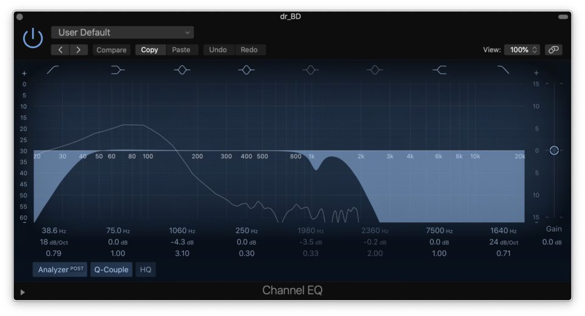Click the Compare button
Screen dimensions: 585x316
112,50
